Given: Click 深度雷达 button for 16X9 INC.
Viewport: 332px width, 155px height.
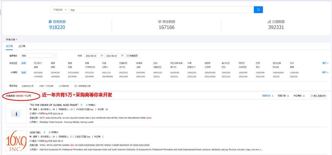Looking at the screenshot, I should pos(53,132).
